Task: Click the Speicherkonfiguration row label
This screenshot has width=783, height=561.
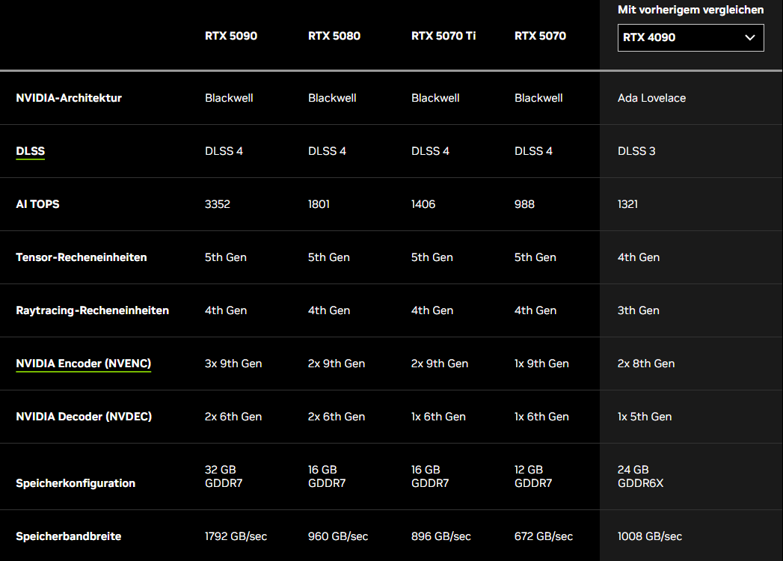Action: (76, 483)
